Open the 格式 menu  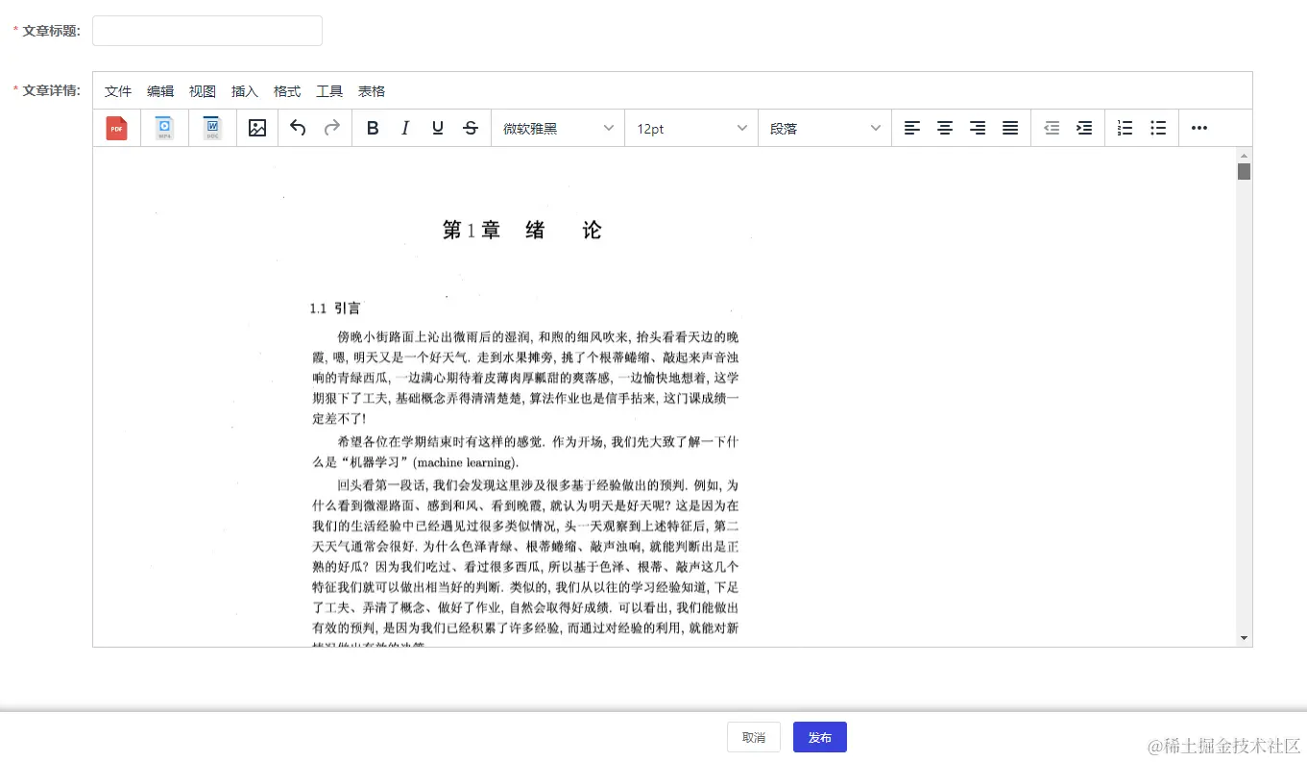point(287,91)
